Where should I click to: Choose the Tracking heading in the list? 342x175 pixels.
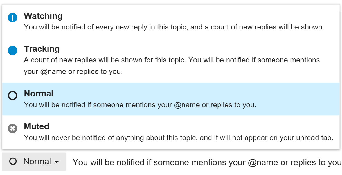click(42, 49)
